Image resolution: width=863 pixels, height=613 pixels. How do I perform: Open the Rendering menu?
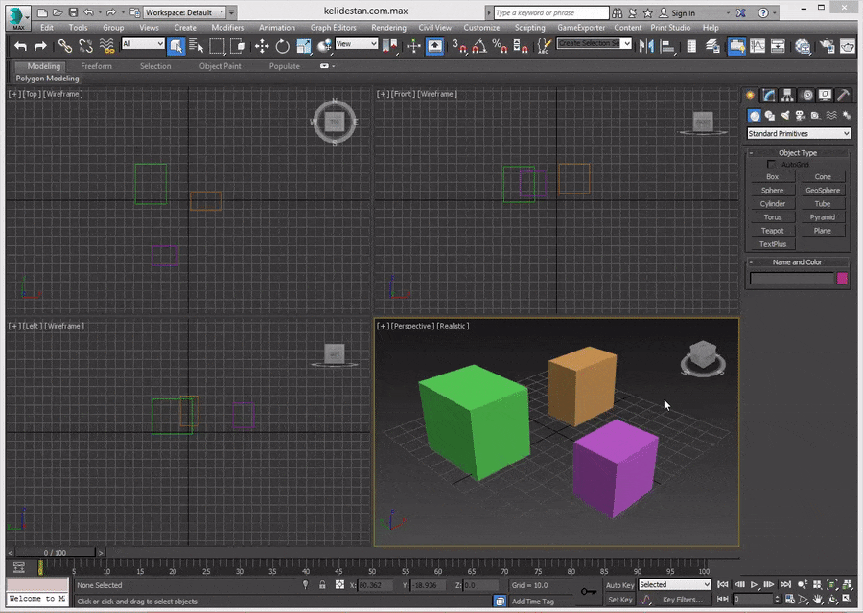pyautogui.click(x=388, y=28)
